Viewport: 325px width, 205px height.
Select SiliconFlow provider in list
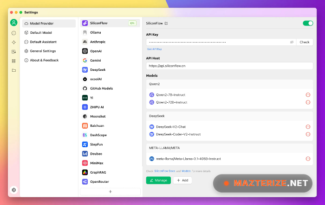pyautogui.click(x=110, y=23)
